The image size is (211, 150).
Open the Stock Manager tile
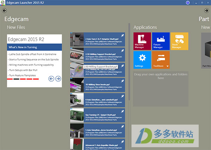coord(179,41)
